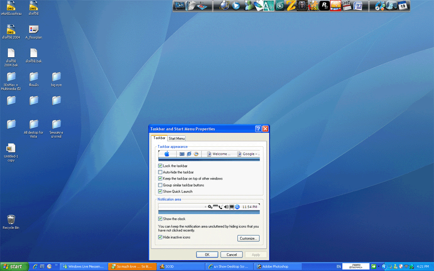Viewport: 434px width, 271px height.
Task: Click the green arrow icon beside Nero Search
Action: coord(373,267)
